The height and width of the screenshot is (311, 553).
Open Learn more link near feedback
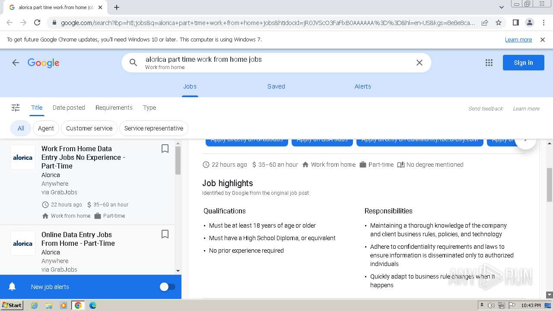click(x=526, y=109)
